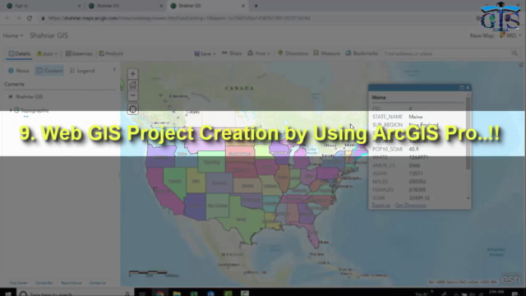Screen dimensions: 526x296
Task: Click the Contact Us footer link
Action: pyautogui.click(x=97, y=283)
